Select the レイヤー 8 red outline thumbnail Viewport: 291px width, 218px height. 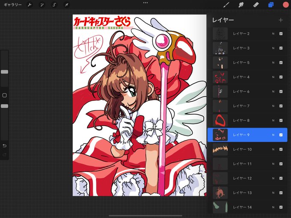[220, 120]
